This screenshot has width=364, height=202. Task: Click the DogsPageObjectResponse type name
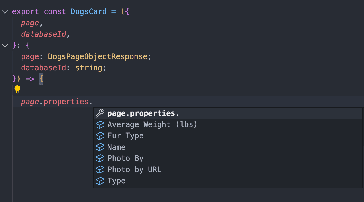[98, 56]
